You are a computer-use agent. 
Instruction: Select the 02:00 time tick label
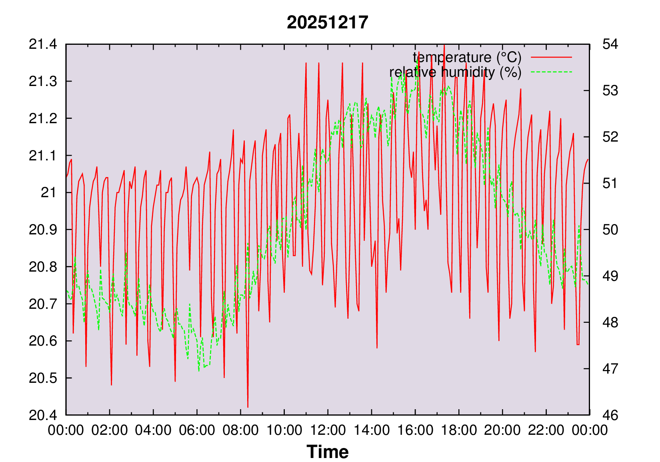110,430
